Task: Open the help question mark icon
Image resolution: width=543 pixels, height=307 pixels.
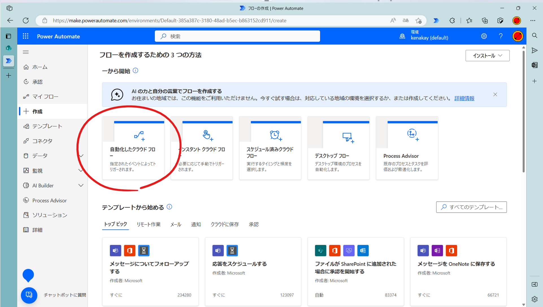Action: coord(501,36)
